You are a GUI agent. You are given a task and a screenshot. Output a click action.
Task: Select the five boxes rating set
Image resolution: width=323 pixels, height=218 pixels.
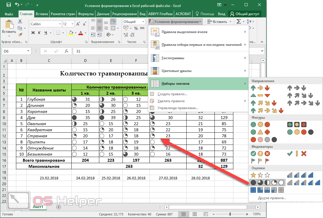point(267,190)
